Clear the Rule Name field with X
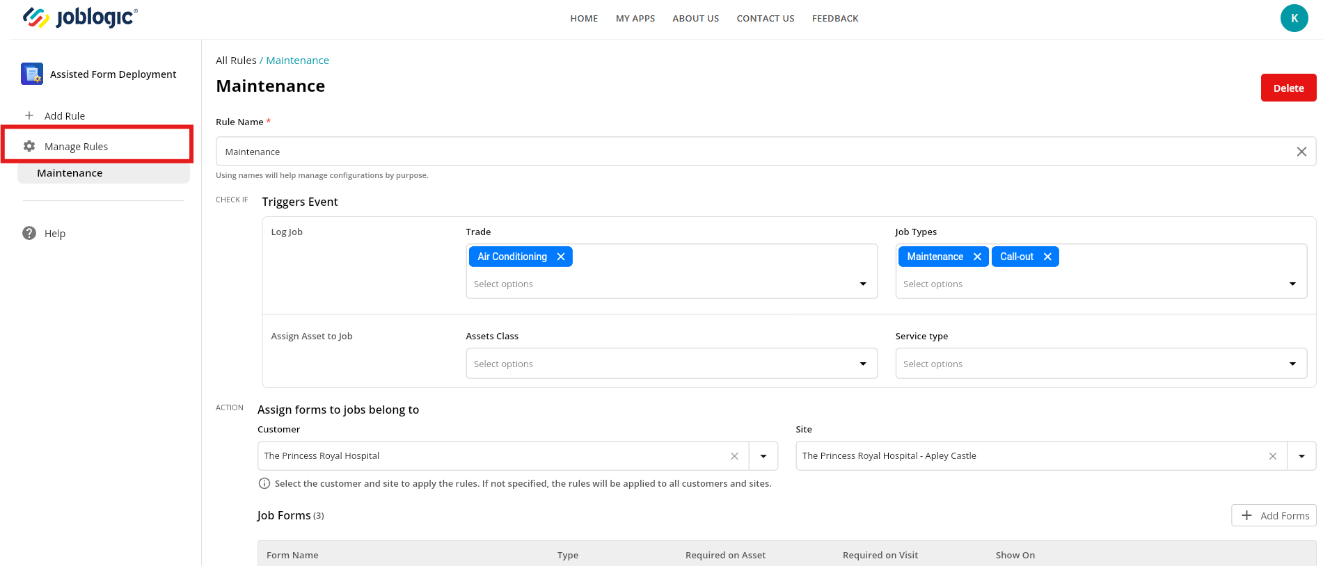The height and width of the screenshot is (566, 1323). pyautogui.click(x=1301, y=152)
